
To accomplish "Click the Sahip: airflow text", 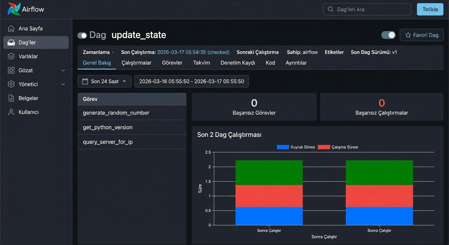I will pyautogui.click(x=302, y=52).
